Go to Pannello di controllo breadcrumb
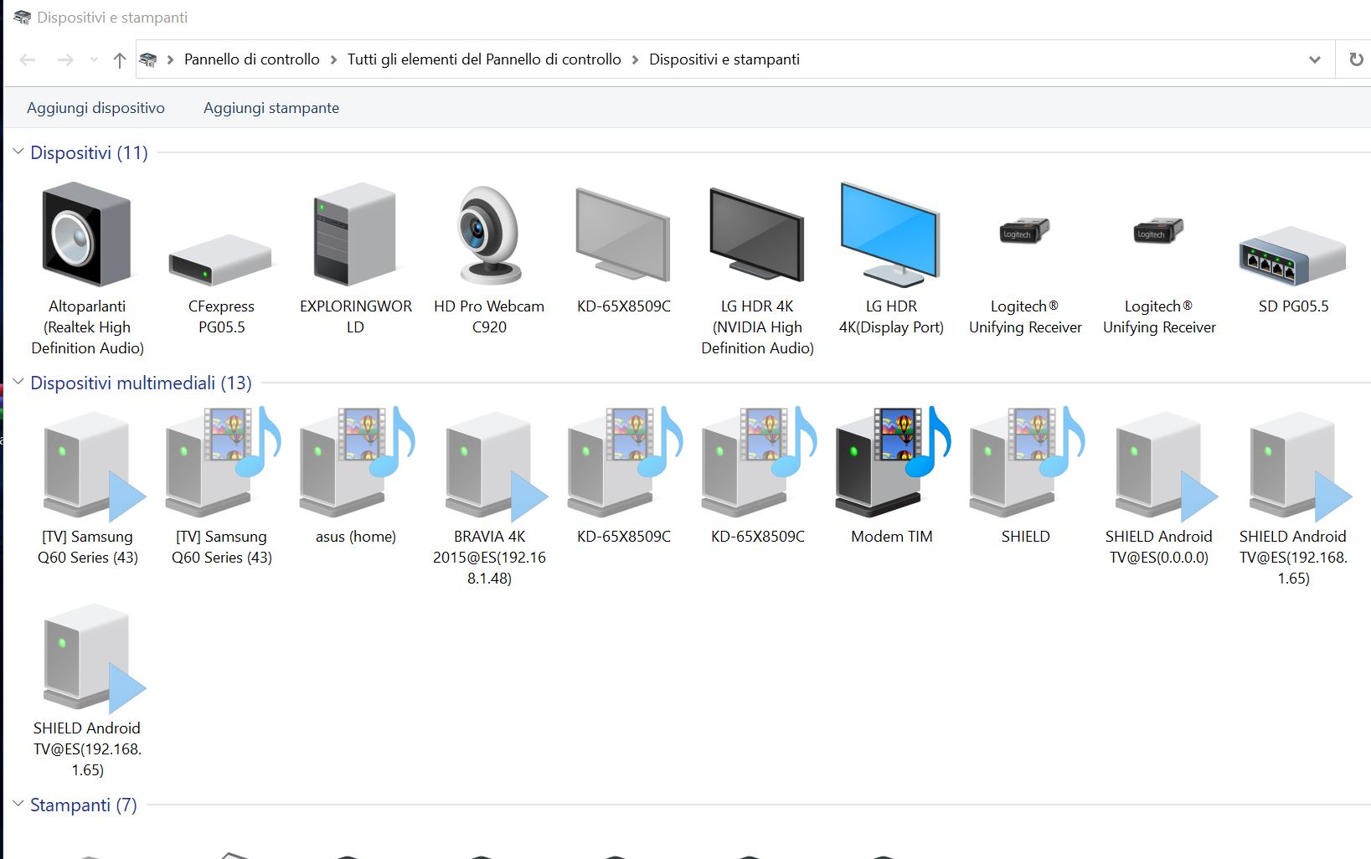This screenshot has width=1371, height=859. coord(251,59)
